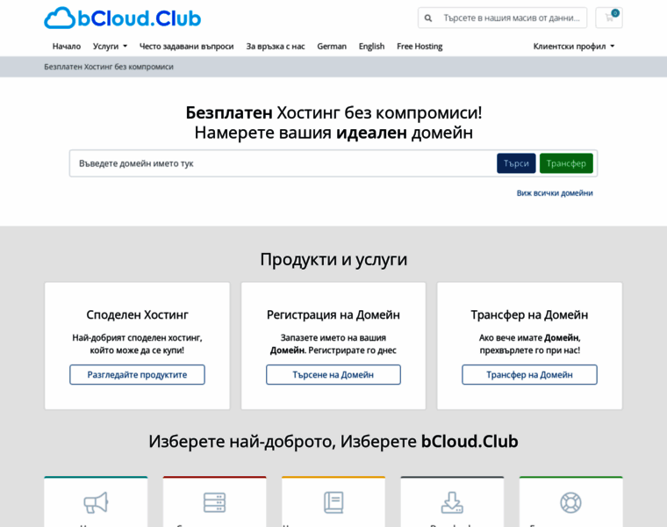Open the shopping cart icon
This screenshot has width=667, height=527.
(609, 18)
